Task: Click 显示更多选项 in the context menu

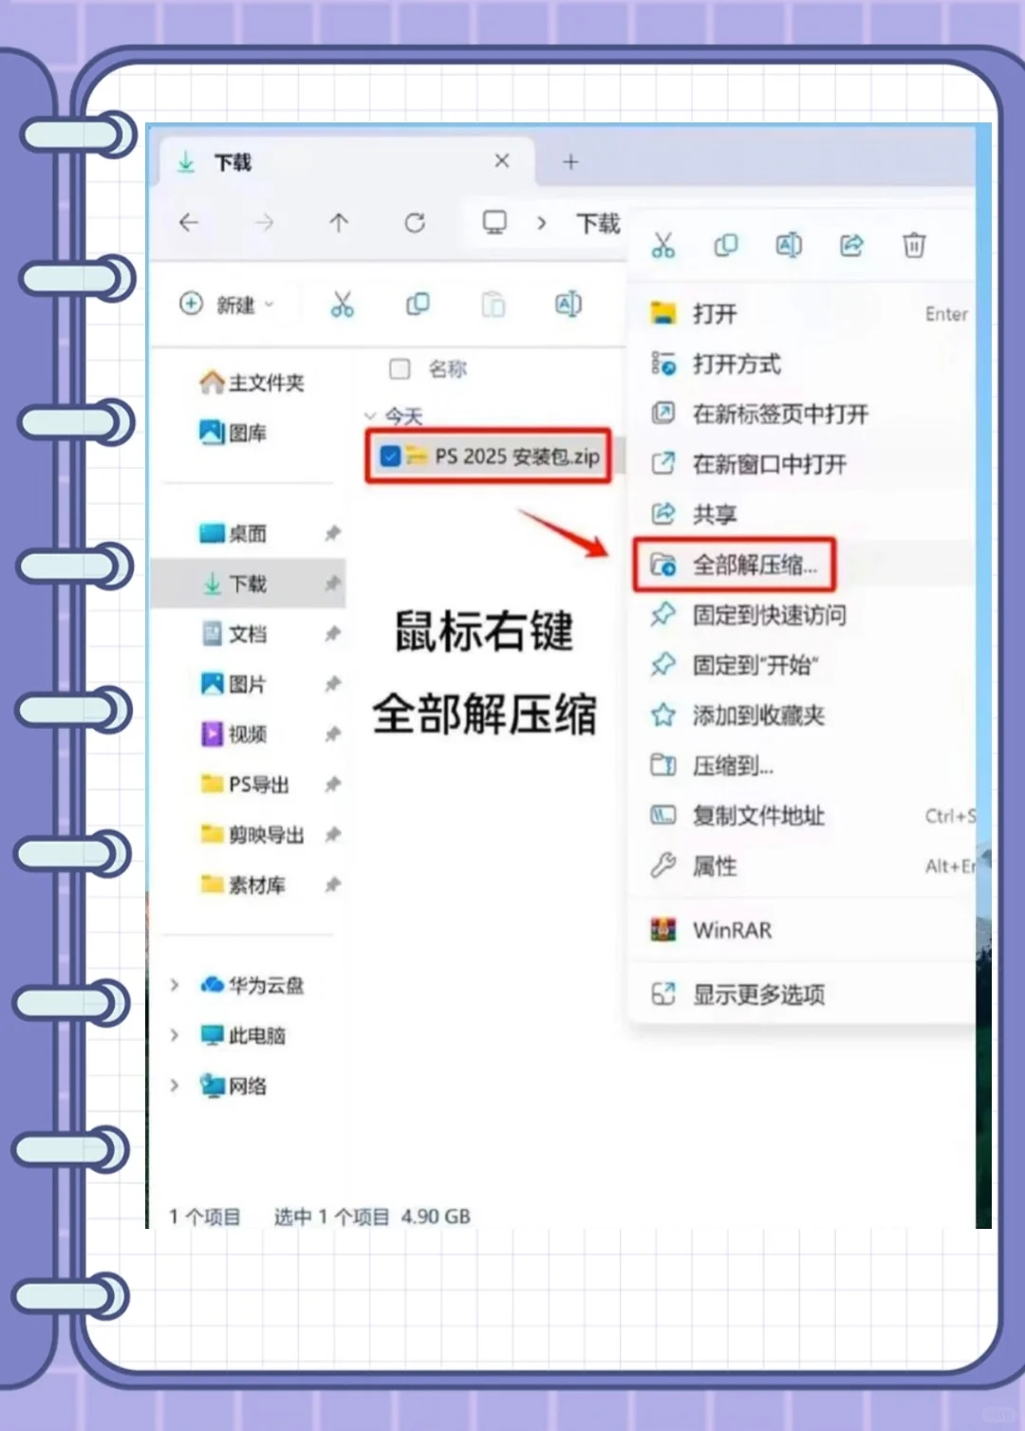Action: pos(759,994)
